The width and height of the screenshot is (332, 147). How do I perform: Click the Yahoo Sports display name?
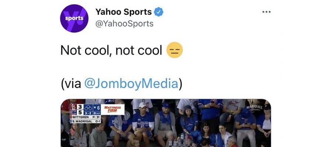124,12
